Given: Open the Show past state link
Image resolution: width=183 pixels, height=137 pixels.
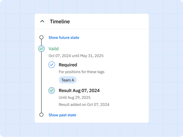Looking at the screenshot, I should (62, 115).
